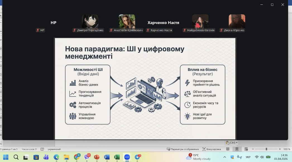Show hidden system tray icons chevron
Screen dimensions: 292x162
pos(225,157)
